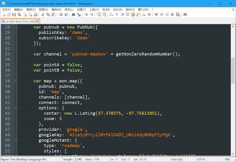
Task: Click line number 33 in margin
Action: (x=8, y=54)
